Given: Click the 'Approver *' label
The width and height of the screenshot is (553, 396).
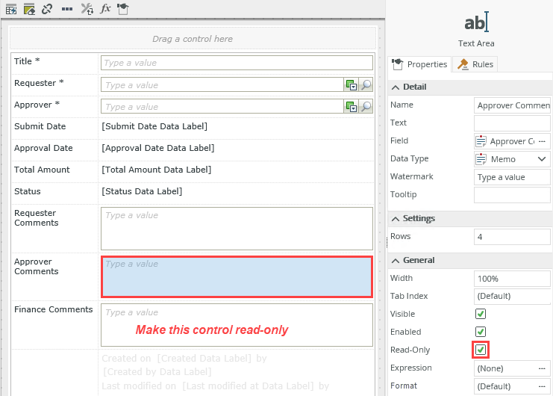Looking at the screenshot, I should [x=37, y=105].
